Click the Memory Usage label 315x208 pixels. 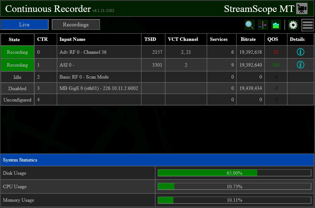(19, 200)
